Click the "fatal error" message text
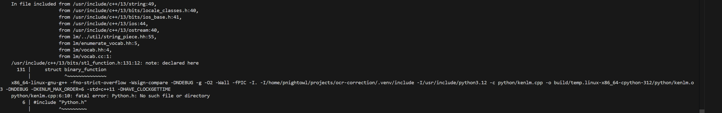Viewport: 722px width, 113px height. (x=91, y=96)
